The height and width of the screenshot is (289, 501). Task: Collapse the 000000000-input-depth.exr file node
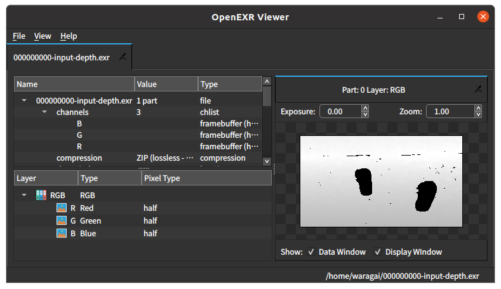(24, 100)
